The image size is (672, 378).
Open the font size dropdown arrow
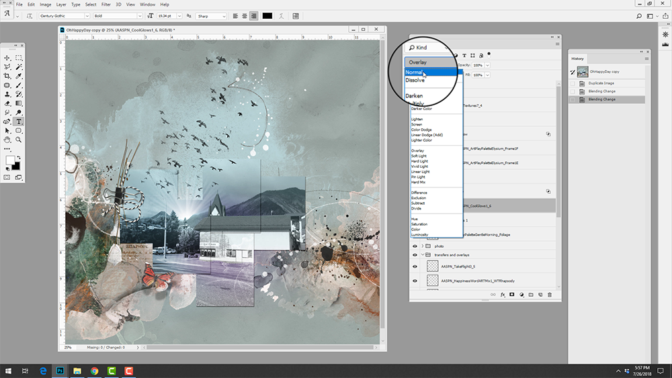[179, 16]
